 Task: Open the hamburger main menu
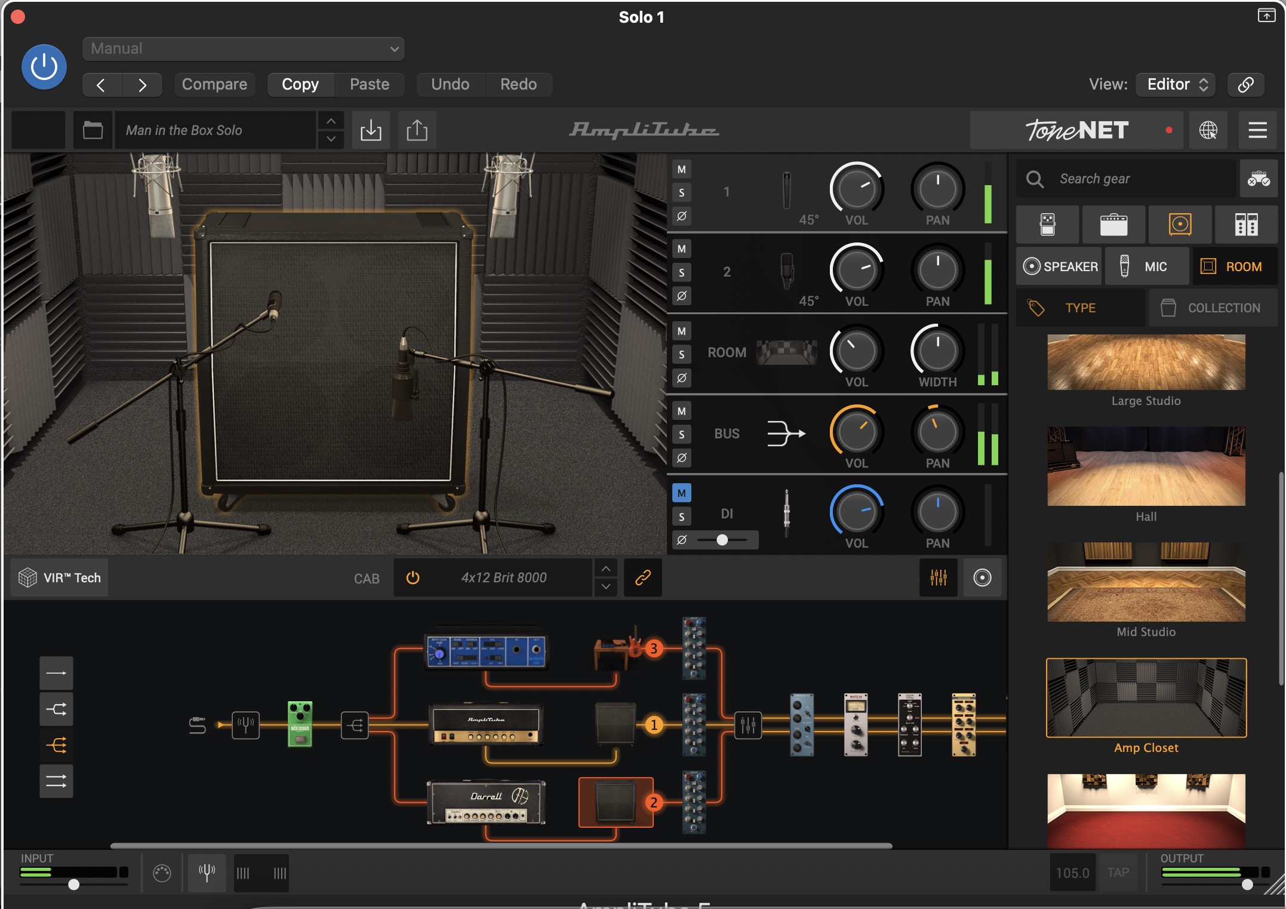point(1257,130)
